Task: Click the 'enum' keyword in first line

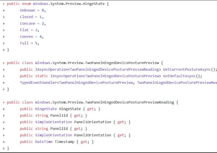Action: (x=27, y=4)
